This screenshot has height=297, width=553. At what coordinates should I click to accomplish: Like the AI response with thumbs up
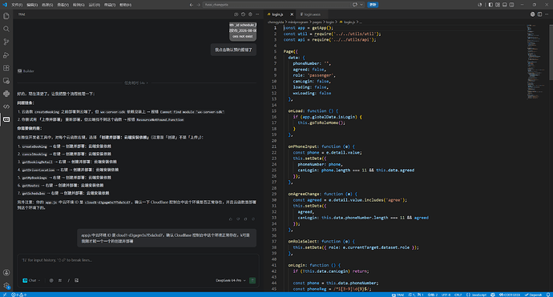pyautogui.click(x=231, y=219)
